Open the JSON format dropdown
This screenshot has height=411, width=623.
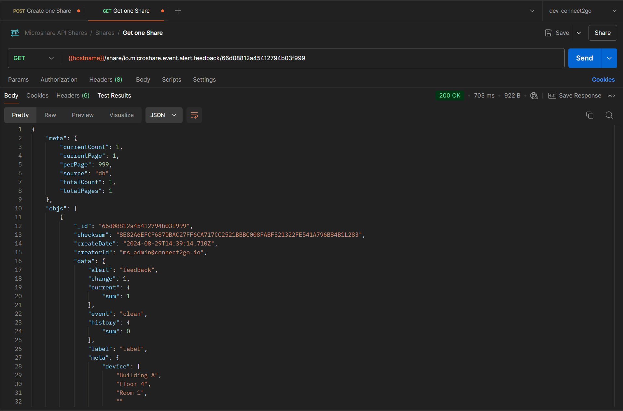click(164, 115)
